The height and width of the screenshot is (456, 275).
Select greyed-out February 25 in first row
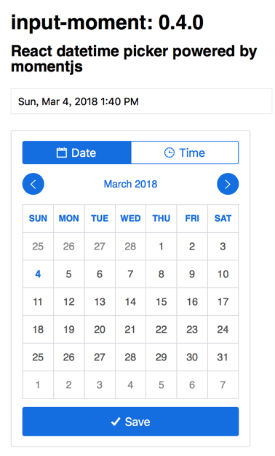[x=38, y=247]
